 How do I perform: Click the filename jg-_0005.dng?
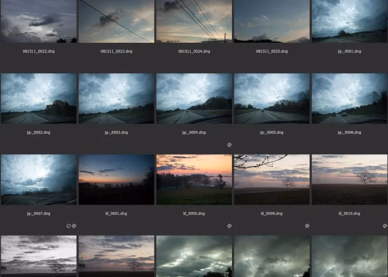[272, 132]
